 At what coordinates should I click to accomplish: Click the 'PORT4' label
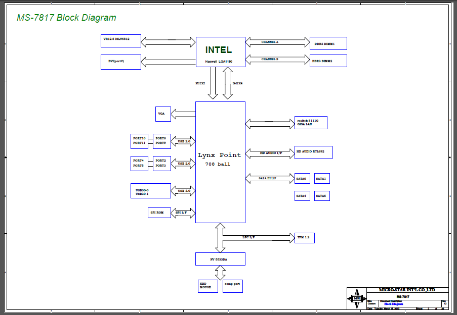click(139, 161)
